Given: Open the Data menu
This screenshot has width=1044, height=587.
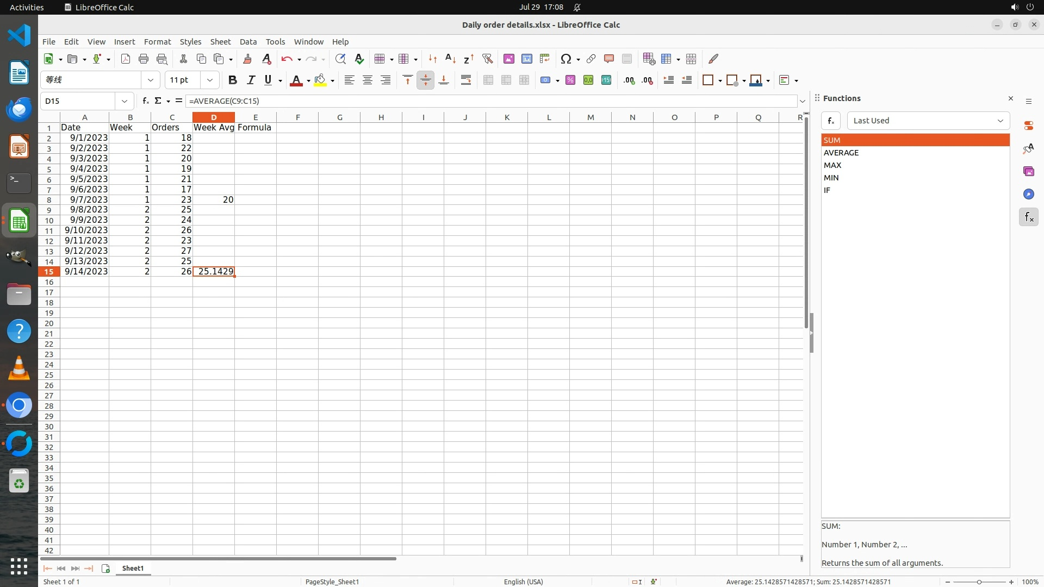Looking at the screenshot, I should (x=247, y=41).
